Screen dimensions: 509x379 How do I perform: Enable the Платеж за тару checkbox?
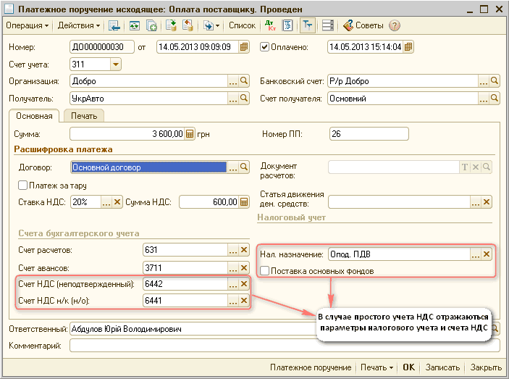[x=22, y=186]
